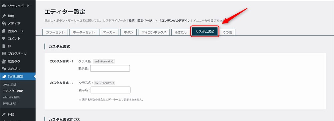This screenshot has width=334, height=121.
Task: Click the Dashboard gauge icon
Action: [x=4, y=6]
